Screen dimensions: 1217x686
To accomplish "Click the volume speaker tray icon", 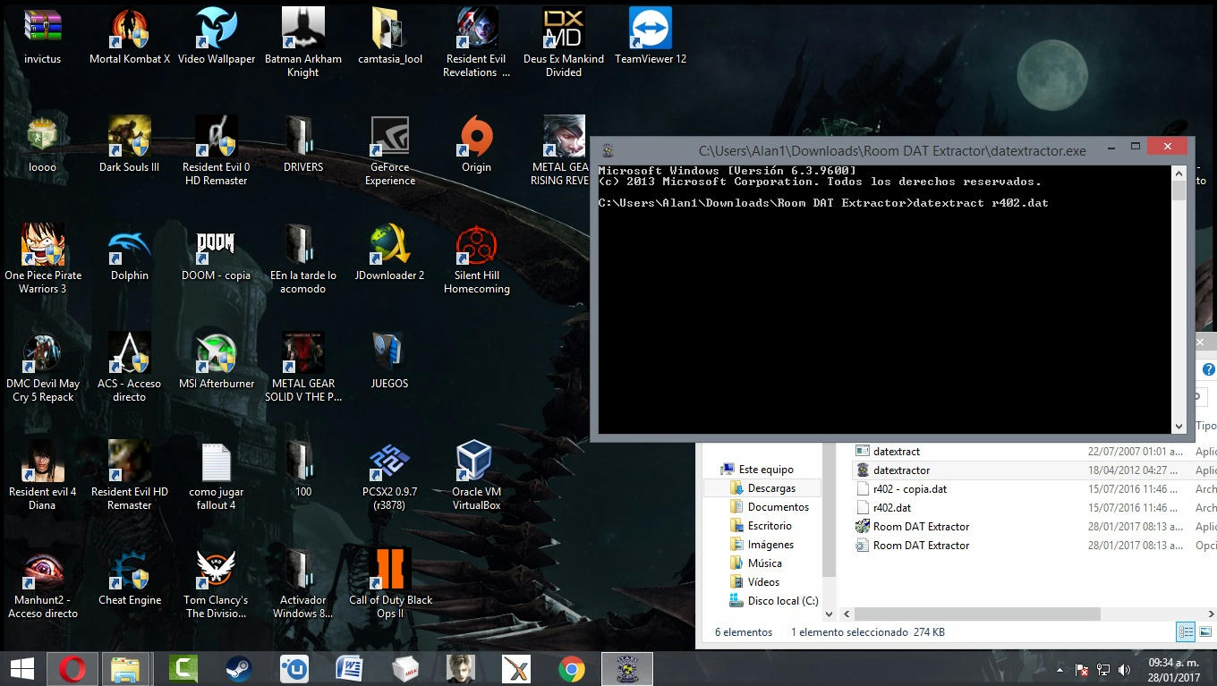I will pyautogui.click(x=1125, y=670).
